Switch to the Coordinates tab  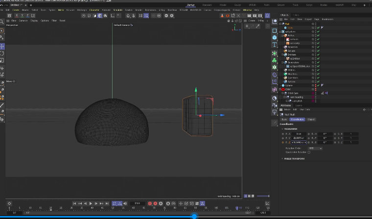point(297,119)
